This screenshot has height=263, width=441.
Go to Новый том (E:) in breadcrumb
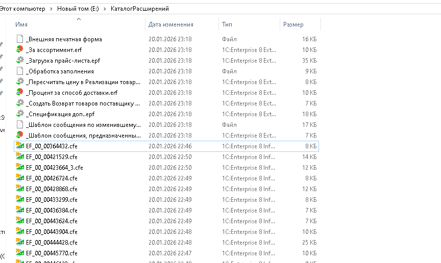(x=79, y=9)
